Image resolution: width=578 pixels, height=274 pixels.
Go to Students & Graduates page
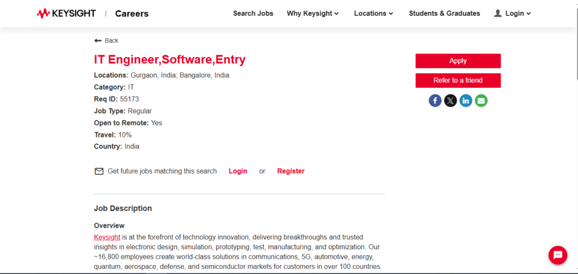point(445,14)
